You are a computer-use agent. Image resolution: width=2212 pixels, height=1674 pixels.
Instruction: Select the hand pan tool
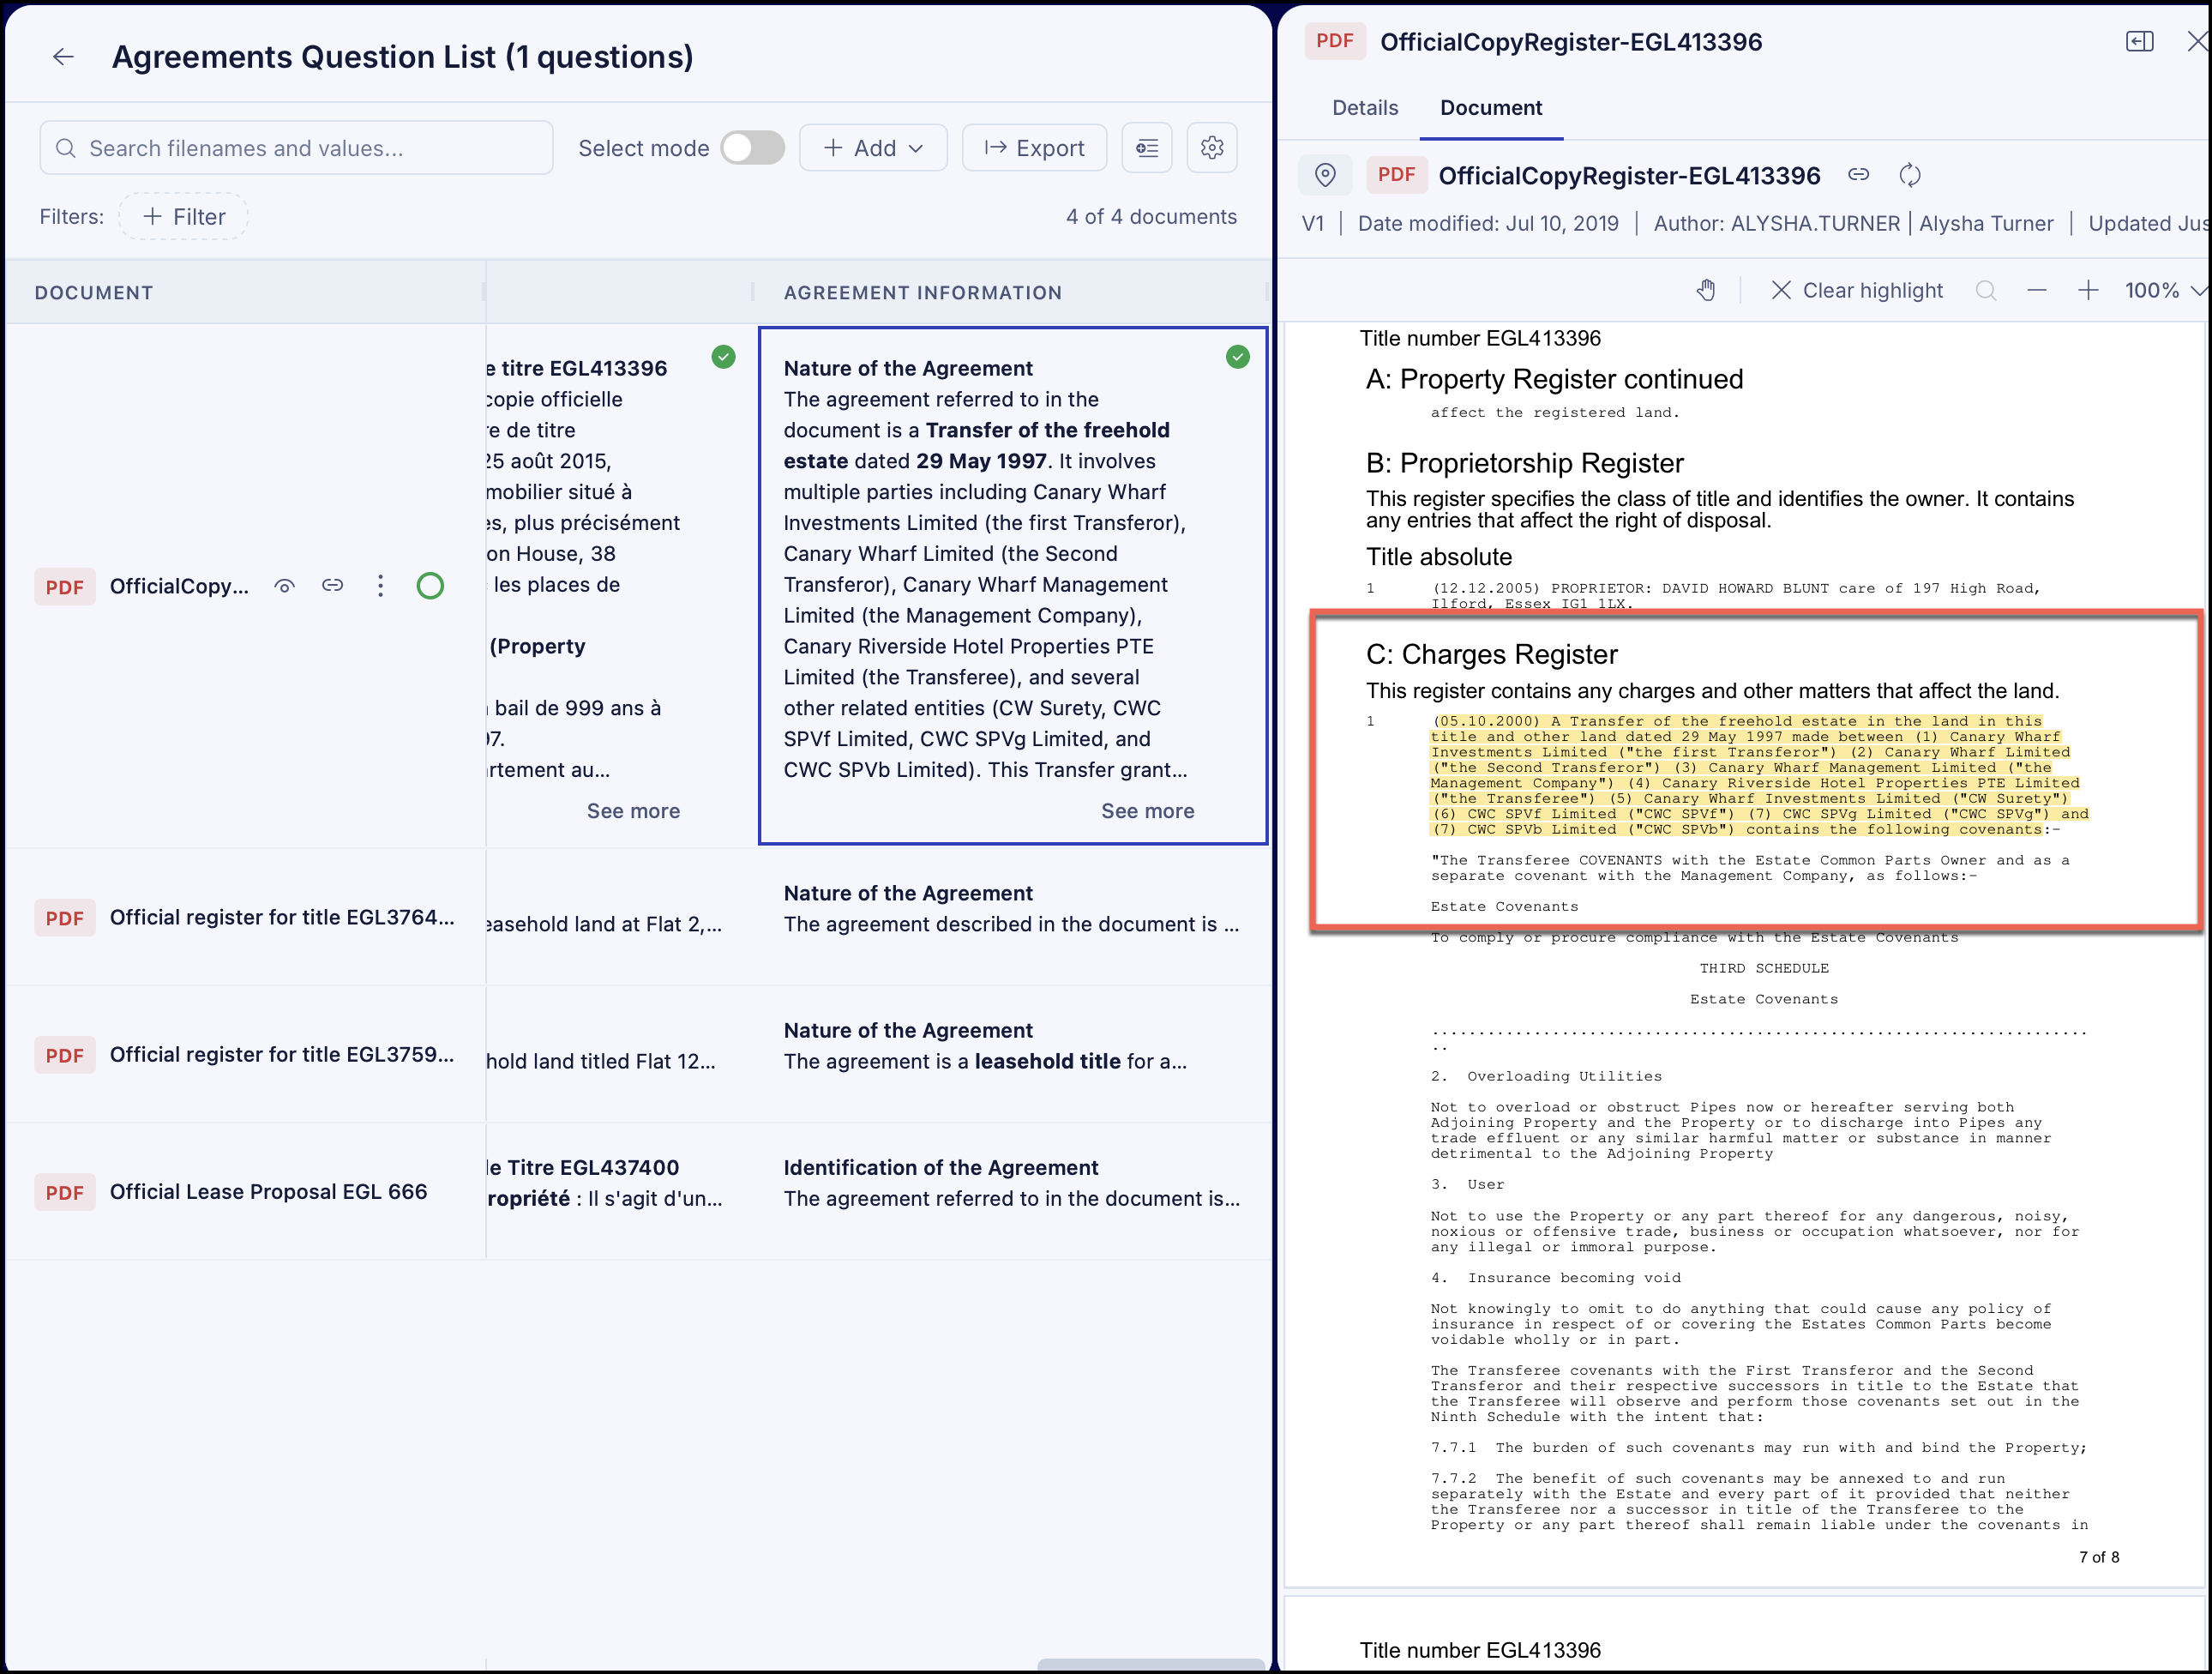tap(1706, 291)
